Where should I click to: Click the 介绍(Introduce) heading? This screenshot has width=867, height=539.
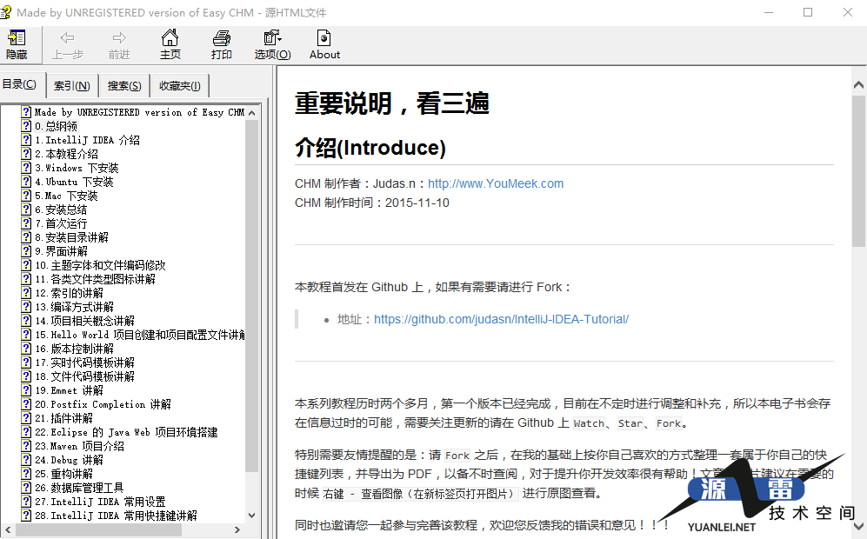(370, 148)
